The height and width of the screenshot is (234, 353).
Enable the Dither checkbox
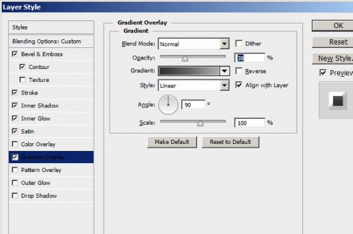[x=239, y=43]
